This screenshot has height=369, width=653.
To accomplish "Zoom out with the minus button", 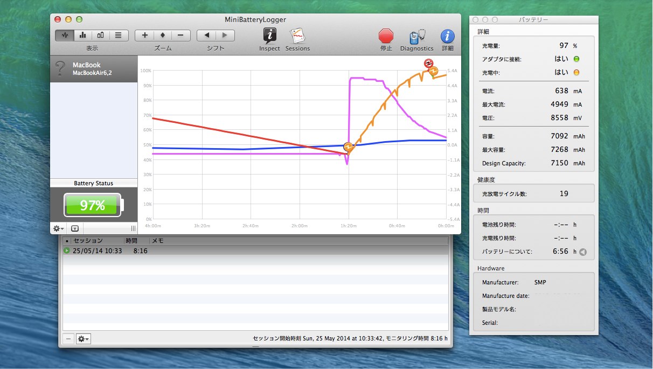I will pos(180,35).
